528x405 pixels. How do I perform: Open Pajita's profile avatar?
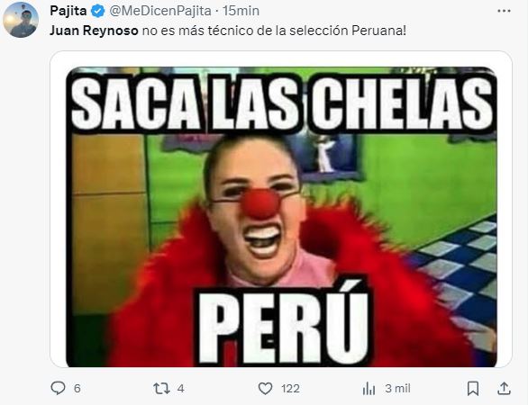21,20
